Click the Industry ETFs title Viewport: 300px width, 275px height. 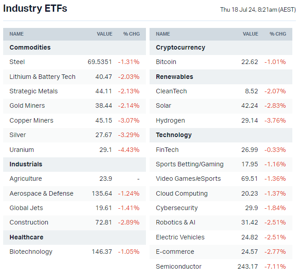click(35, 9)
